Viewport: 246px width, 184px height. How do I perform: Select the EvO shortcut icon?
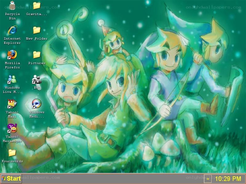[37, 79]
